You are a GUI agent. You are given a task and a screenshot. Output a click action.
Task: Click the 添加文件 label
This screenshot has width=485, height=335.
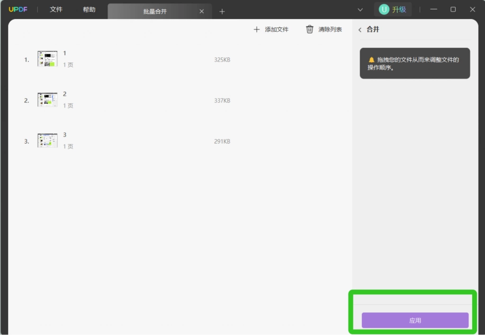point(277,29)
